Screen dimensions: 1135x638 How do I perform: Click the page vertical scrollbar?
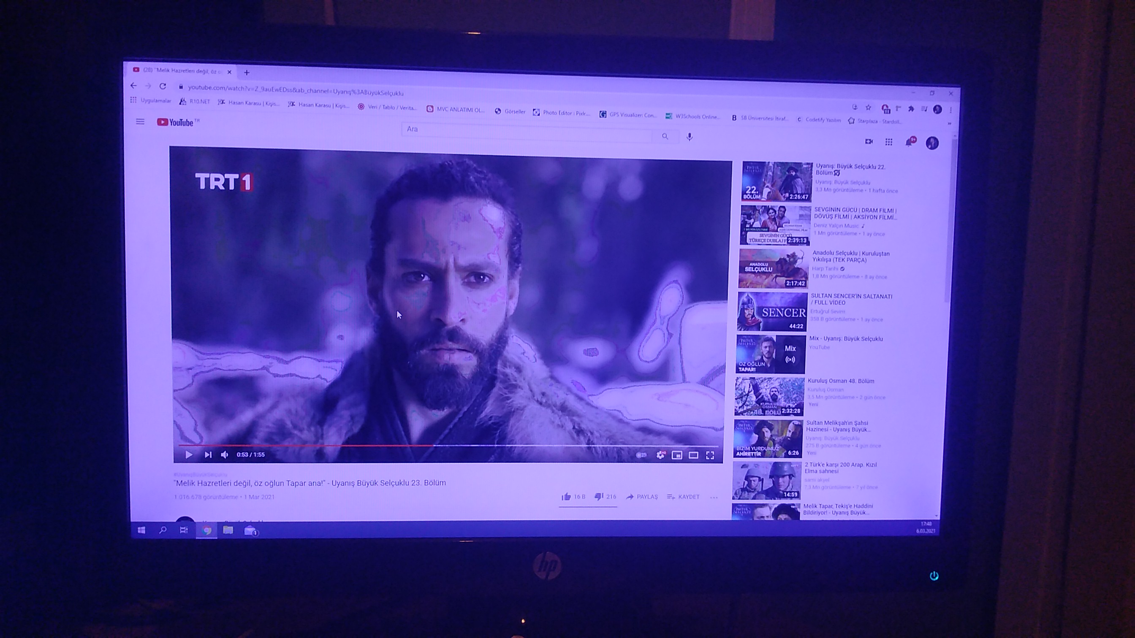[x=949, y=220]
